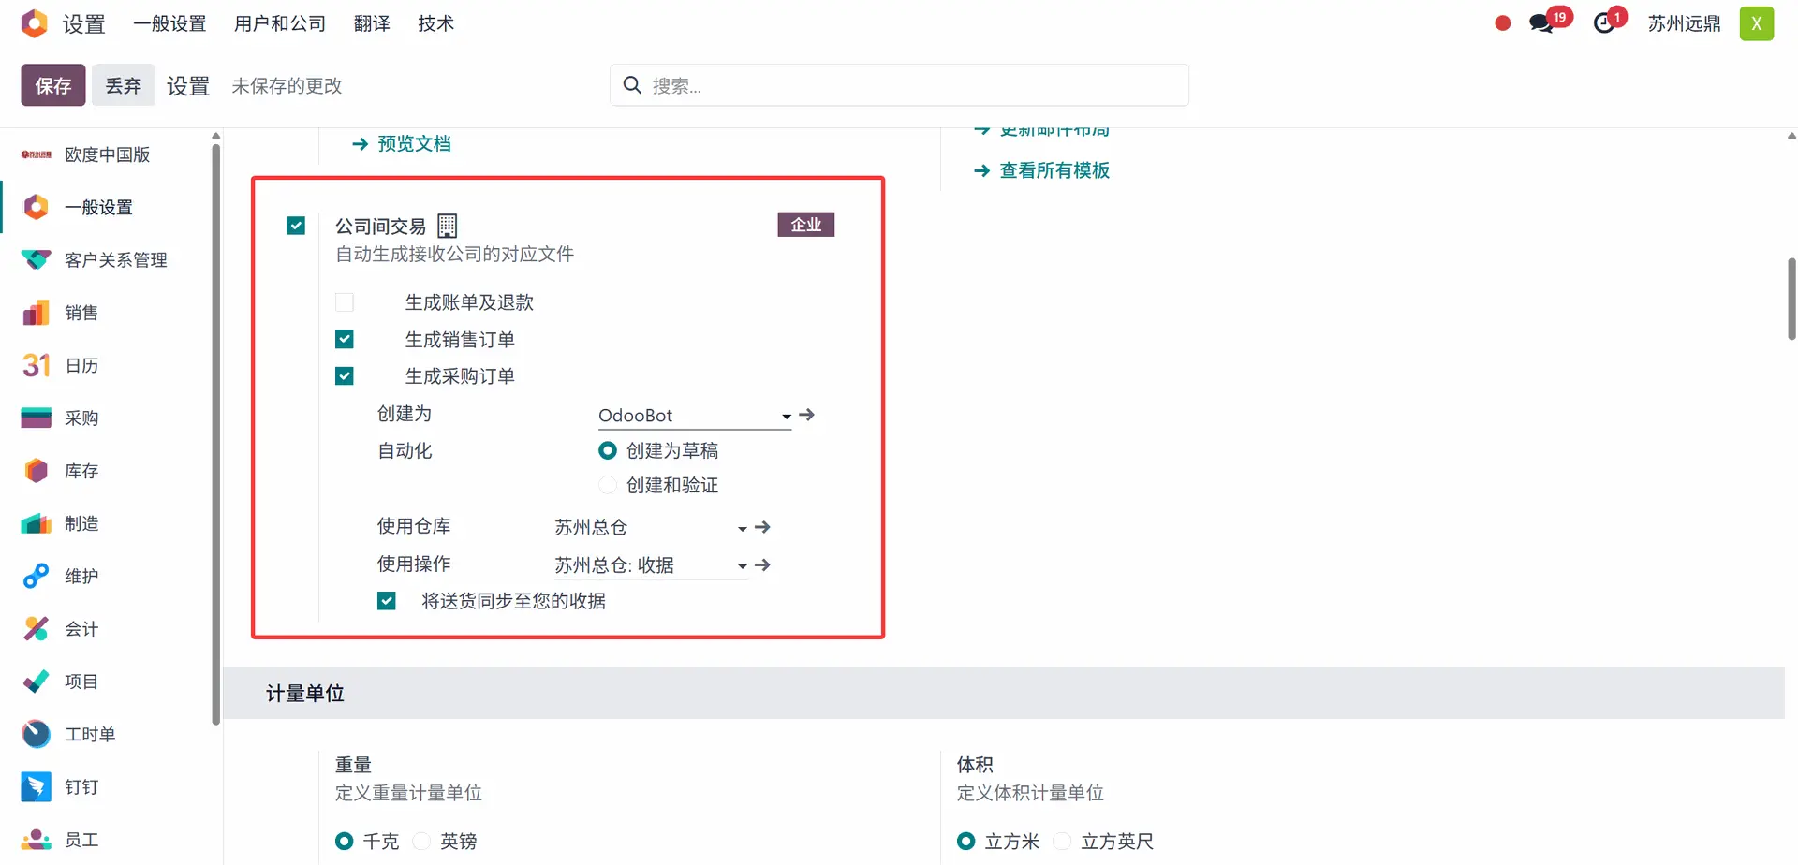Open the 技术 menu in top bar
This screenshot has width=1798, height=865.
click(x=435, y=23)
